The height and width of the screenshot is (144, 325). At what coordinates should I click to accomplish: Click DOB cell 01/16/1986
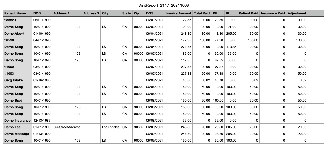pyautogui.click(x=42, y=80)
